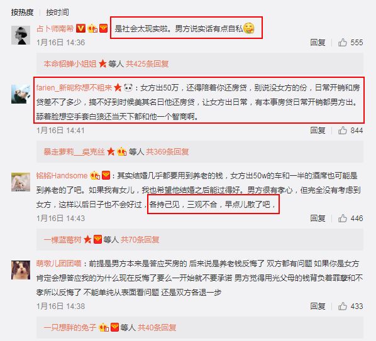Reply to the 占卜师南希 comment
Screen dimensions: 376x341
[318, 42]
